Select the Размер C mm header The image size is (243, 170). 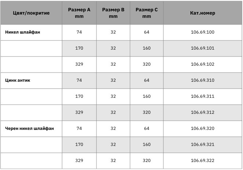coord(147,13)
